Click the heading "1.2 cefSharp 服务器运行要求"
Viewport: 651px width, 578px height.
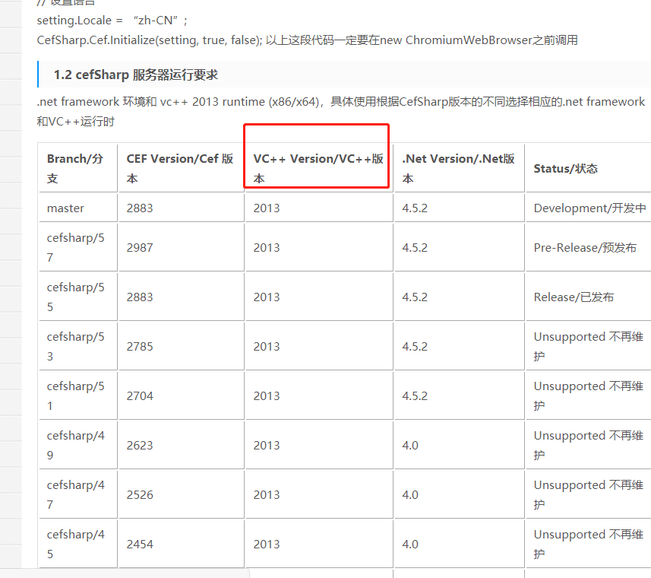pyautogui.click(x=136, y=75)
